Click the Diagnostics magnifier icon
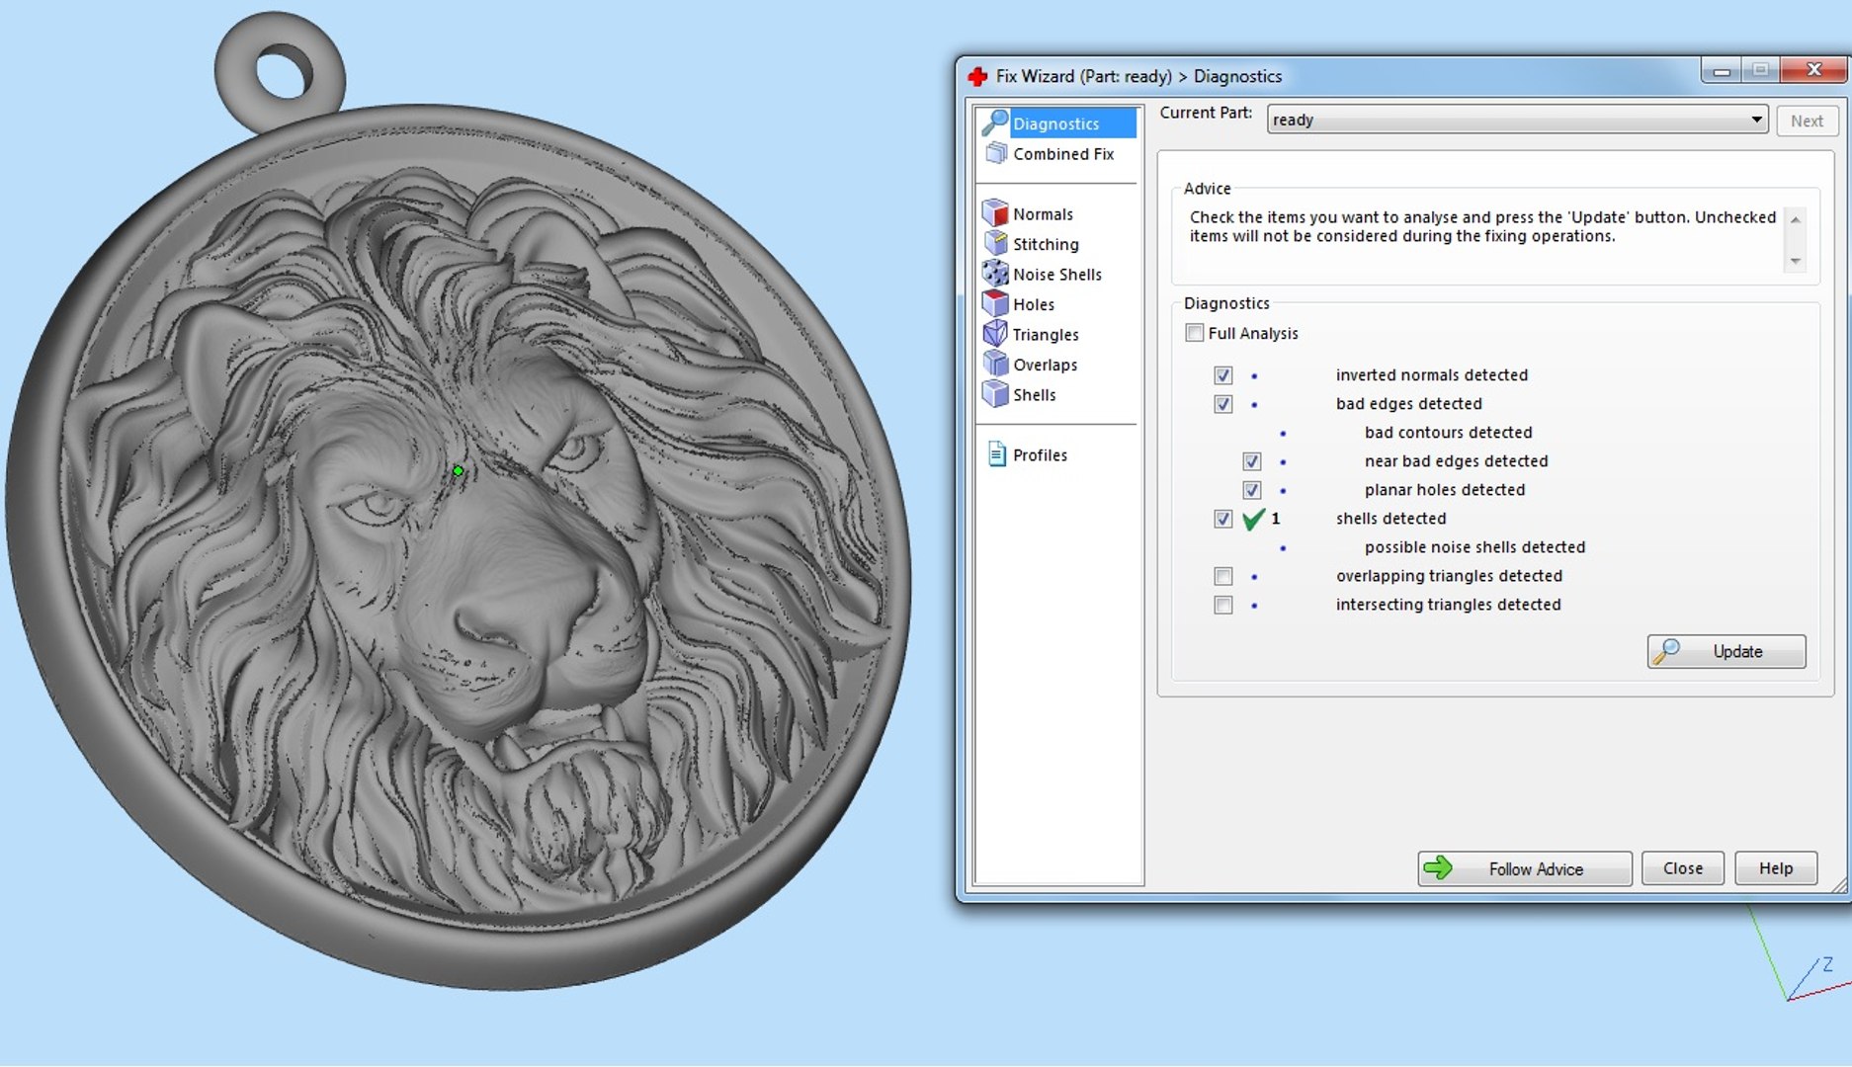 point(994,123)
